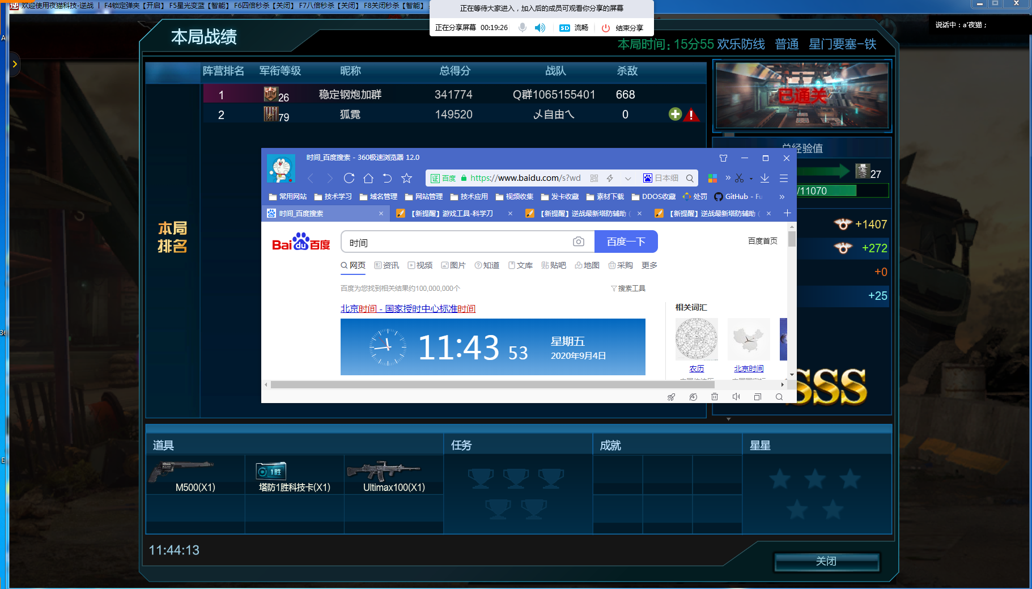Image resolution: width=1032 pixels, height=589 pixels.
Task: Open the browser downloads icon
Action: coord(765,178)
